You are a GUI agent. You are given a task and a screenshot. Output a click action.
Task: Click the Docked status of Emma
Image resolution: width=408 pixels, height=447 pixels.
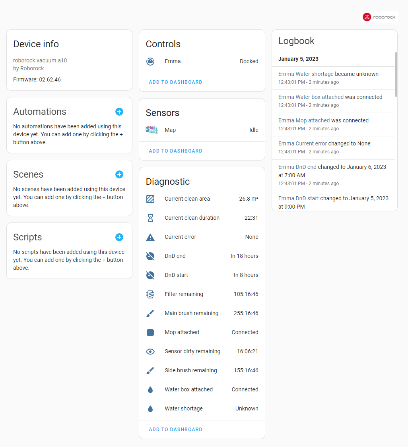[249, 62]
